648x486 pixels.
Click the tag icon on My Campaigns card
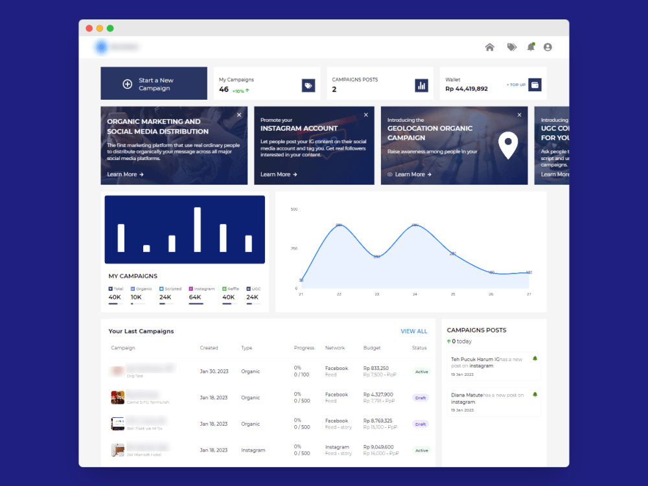(x=308, y=85)
